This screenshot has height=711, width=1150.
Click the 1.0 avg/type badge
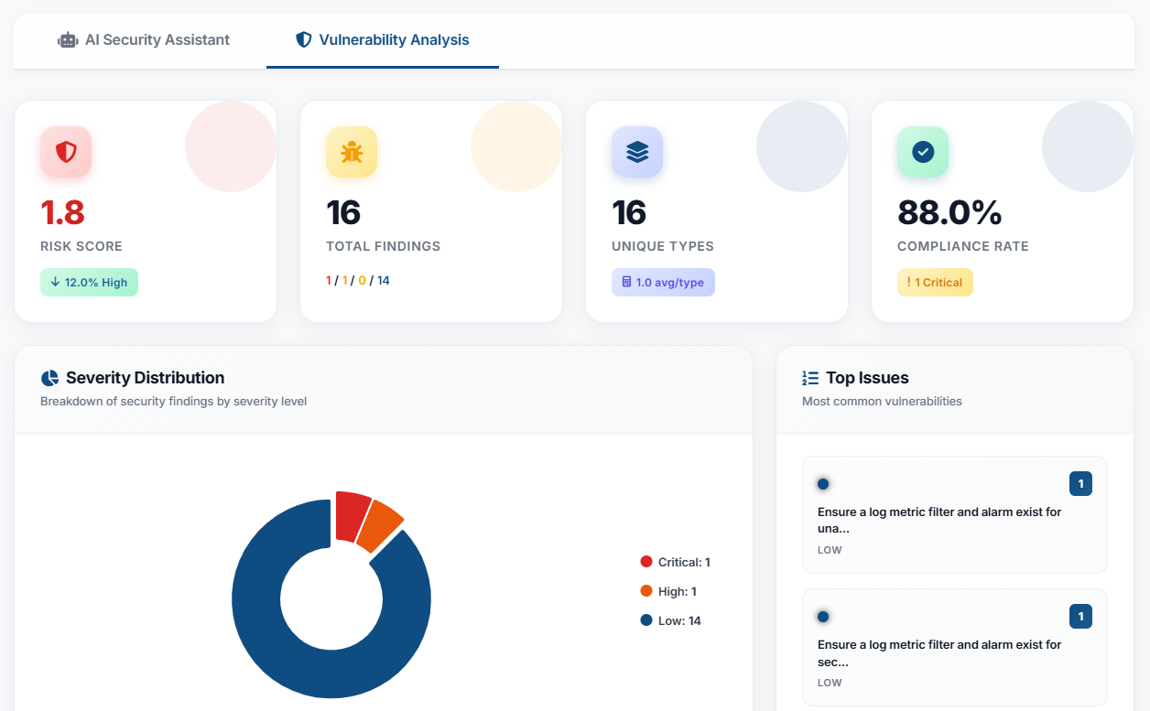click(663, 283)
